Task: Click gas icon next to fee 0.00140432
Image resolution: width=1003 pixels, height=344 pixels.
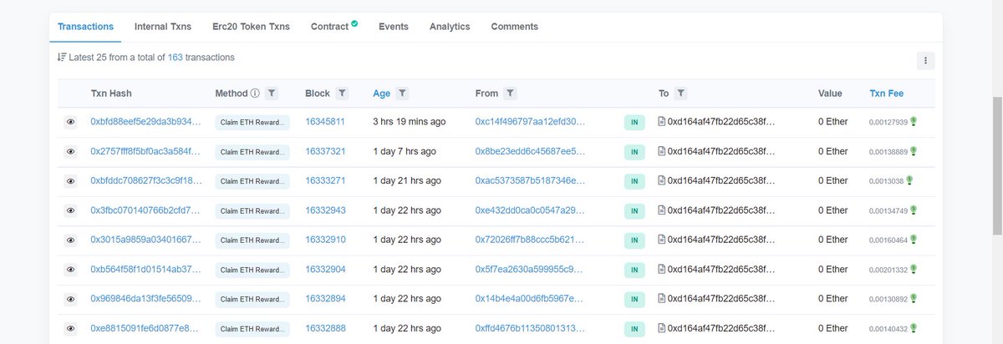Action: point(914,328)
